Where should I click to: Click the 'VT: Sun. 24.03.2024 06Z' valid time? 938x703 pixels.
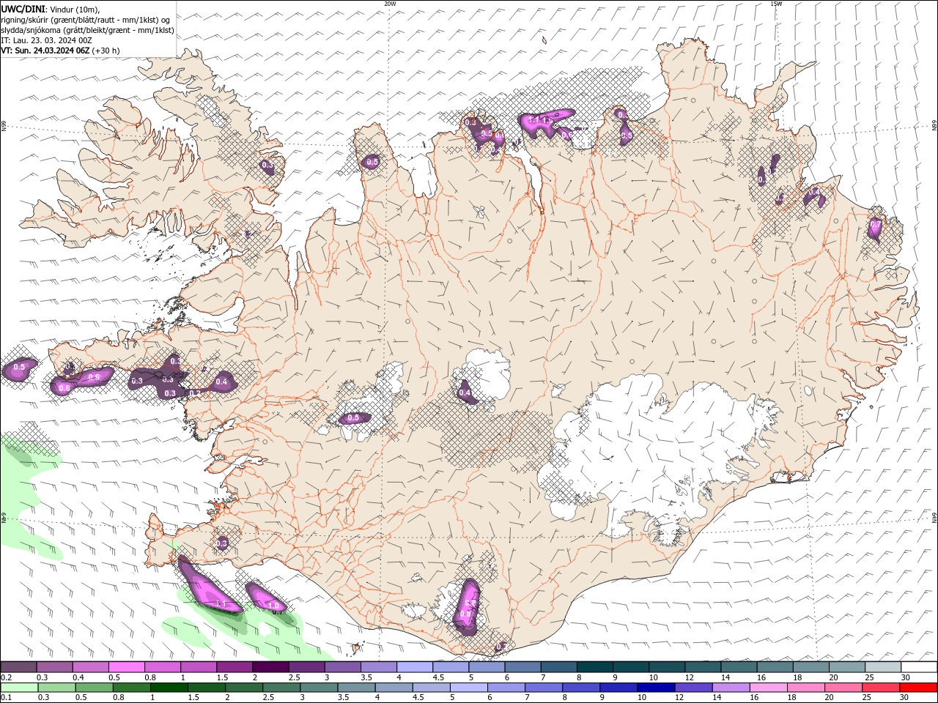pyautogui.click(x=45, y=51)
